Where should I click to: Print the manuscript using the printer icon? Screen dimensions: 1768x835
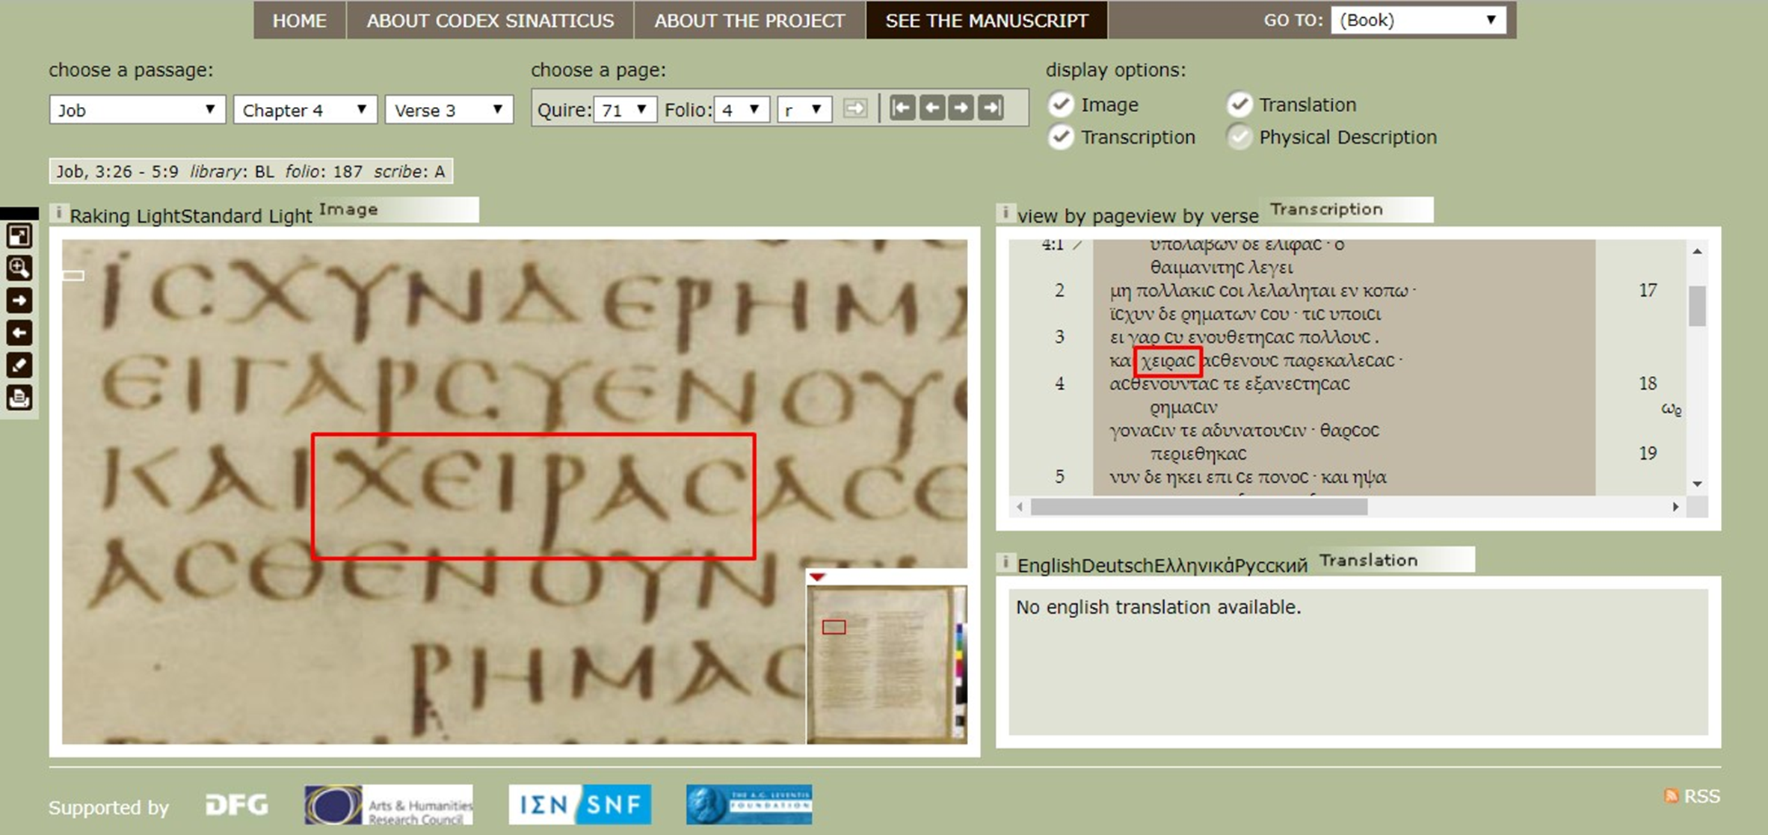tap(19, 398)
